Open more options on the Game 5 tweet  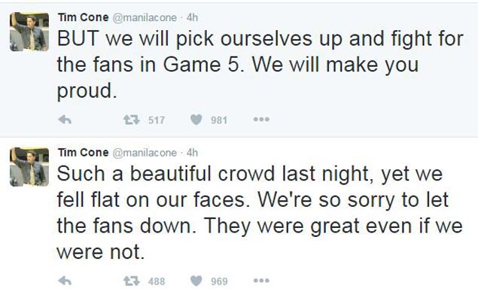tap(261, 119)
